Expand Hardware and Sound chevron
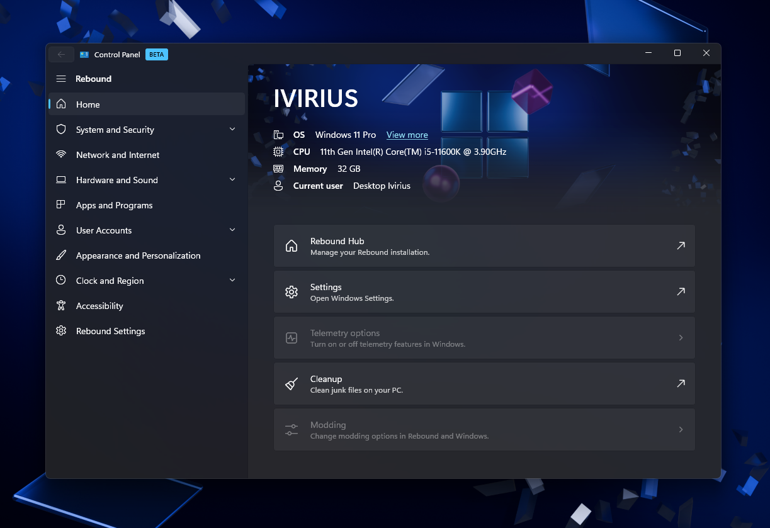Screen dimensions: 770x528 point(232,179)
